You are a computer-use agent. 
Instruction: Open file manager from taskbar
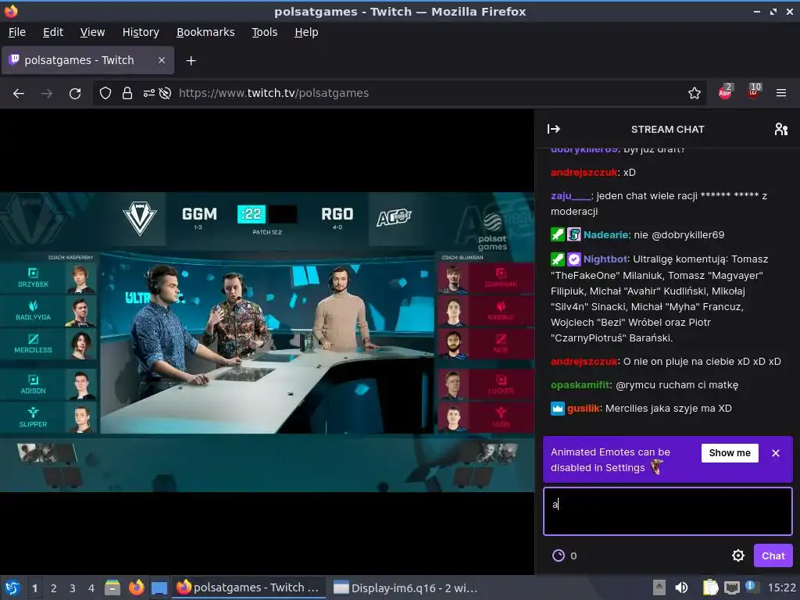tap(112, 587)
